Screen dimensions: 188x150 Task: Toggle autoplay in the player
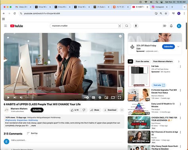[86, 97]
